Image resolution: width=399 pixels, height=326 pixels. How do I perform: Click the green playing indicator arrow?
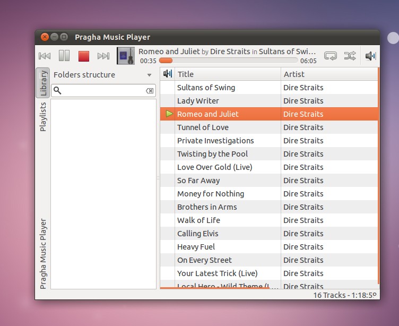click(169, 114)
